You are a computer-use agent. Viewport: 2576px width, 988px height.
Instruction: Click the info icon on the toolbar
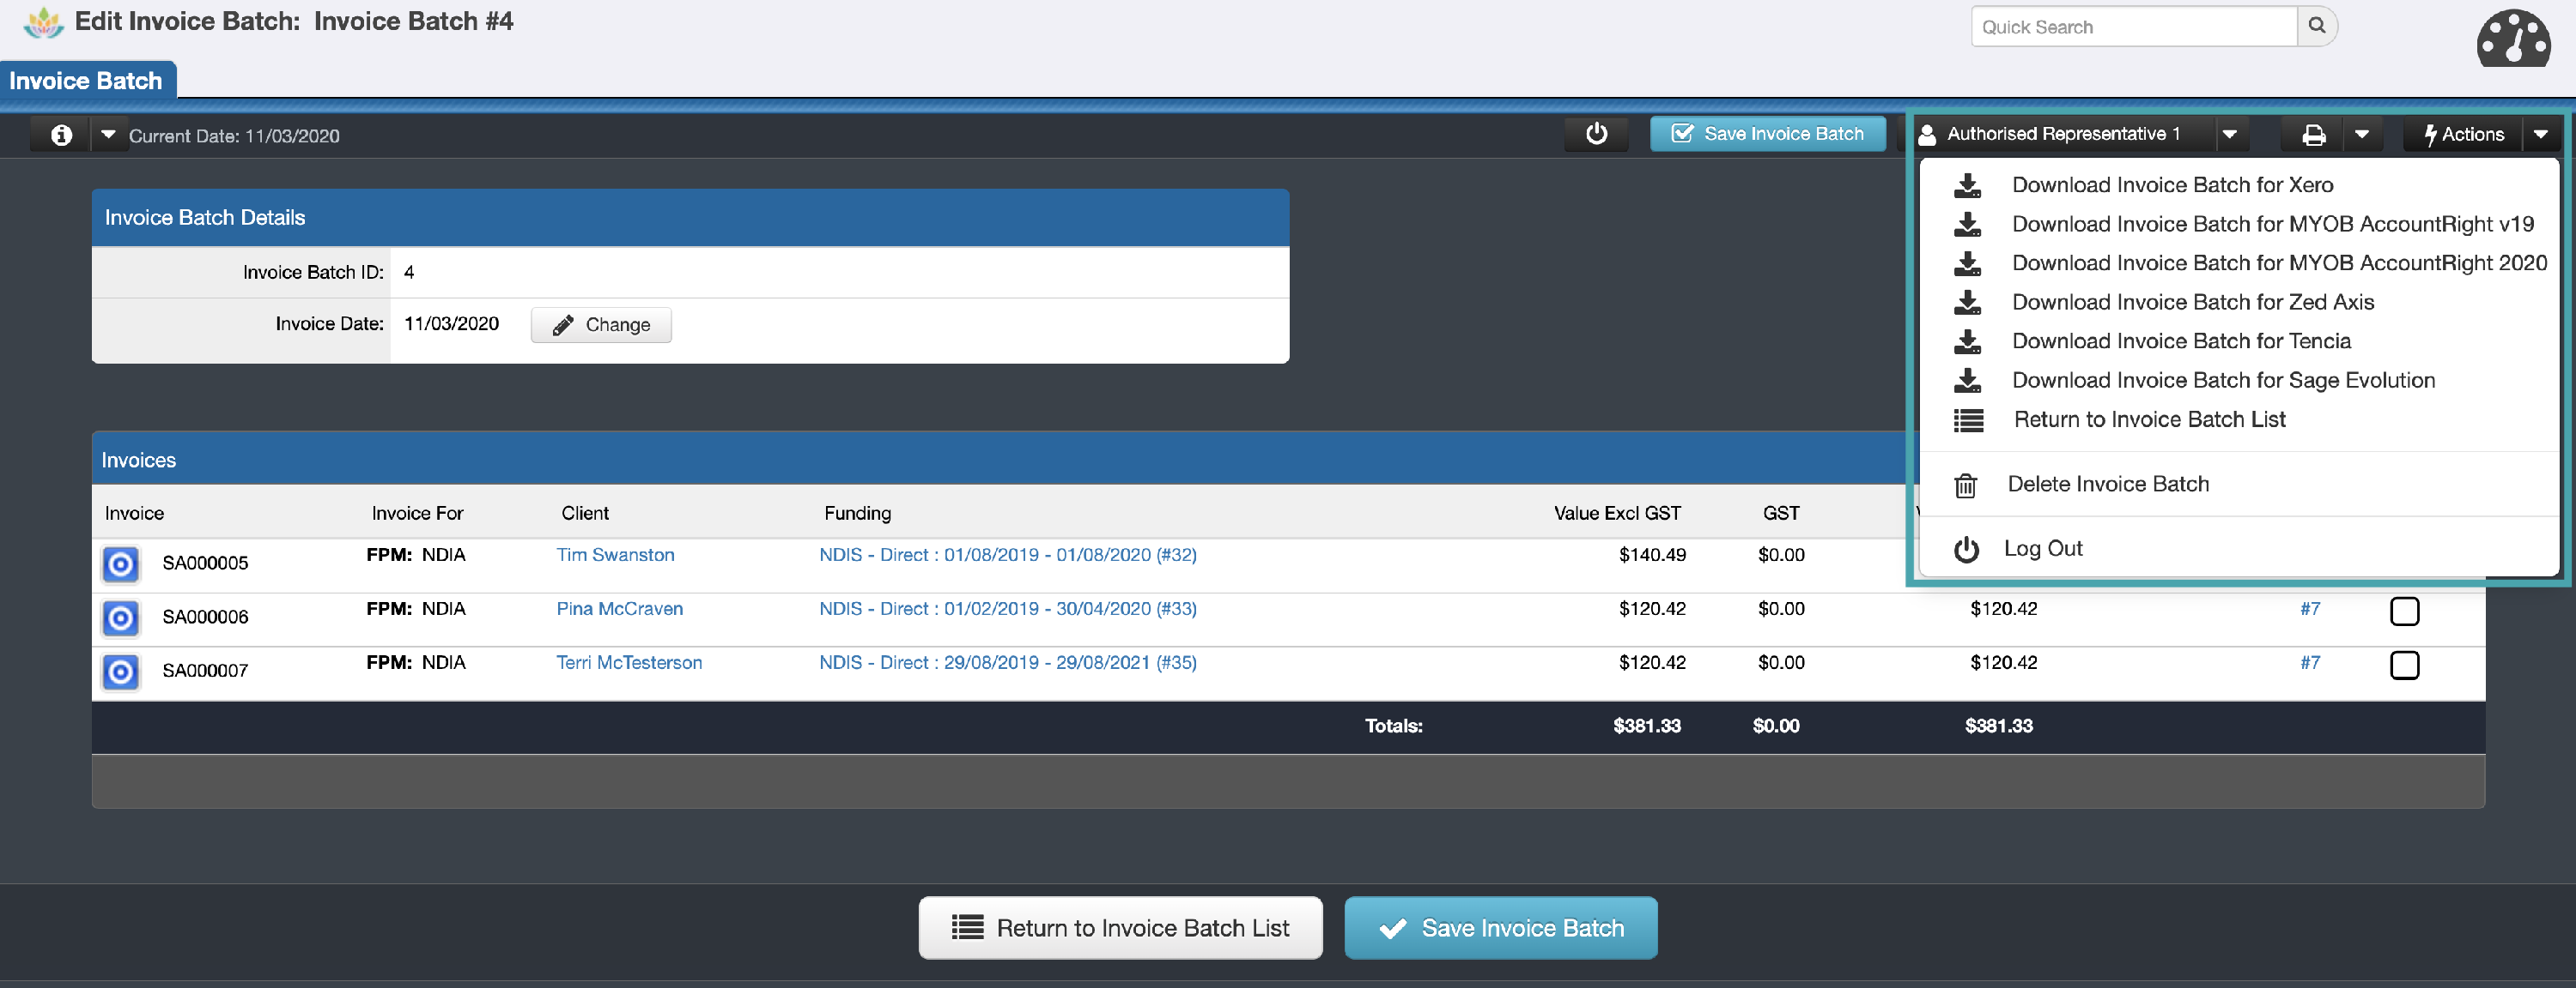[61, 134]
